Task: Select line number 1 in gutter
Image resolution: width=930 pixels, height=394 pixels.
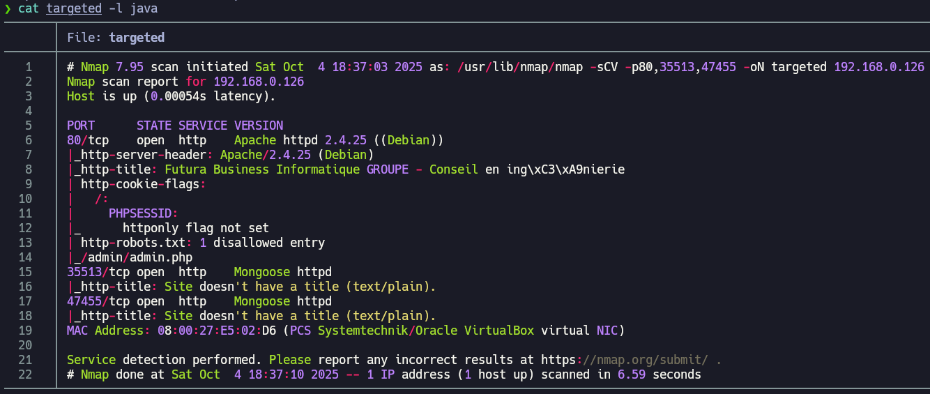Action: (x=29, y=67)
